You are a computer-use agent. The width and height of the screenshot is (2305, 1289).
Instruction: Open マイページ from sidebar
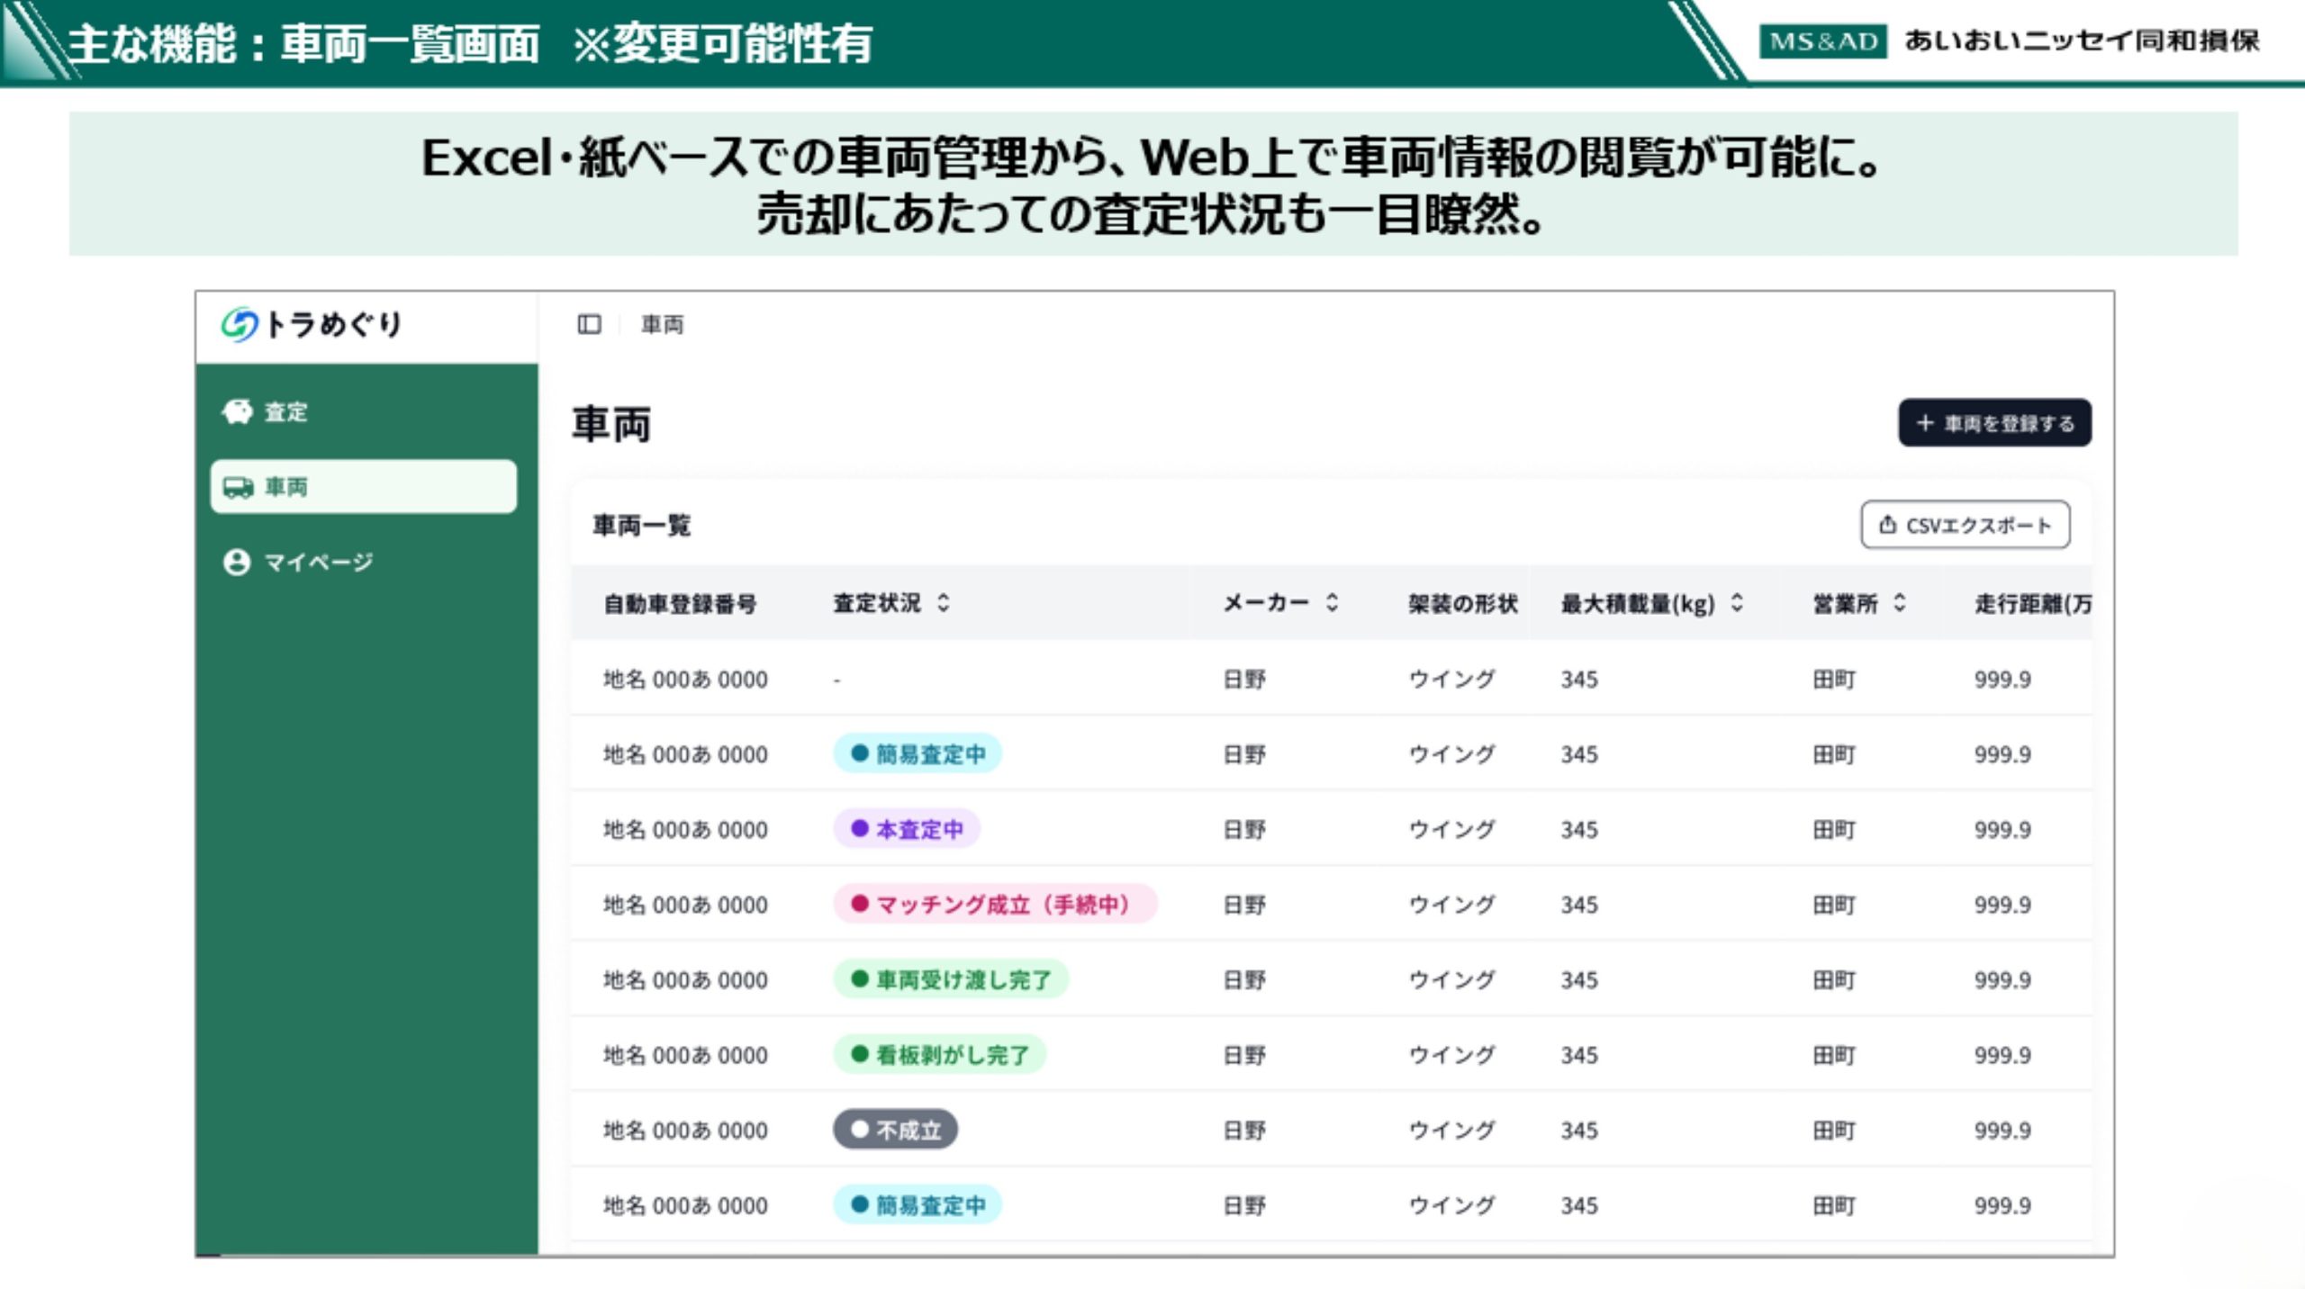point(365,562)
